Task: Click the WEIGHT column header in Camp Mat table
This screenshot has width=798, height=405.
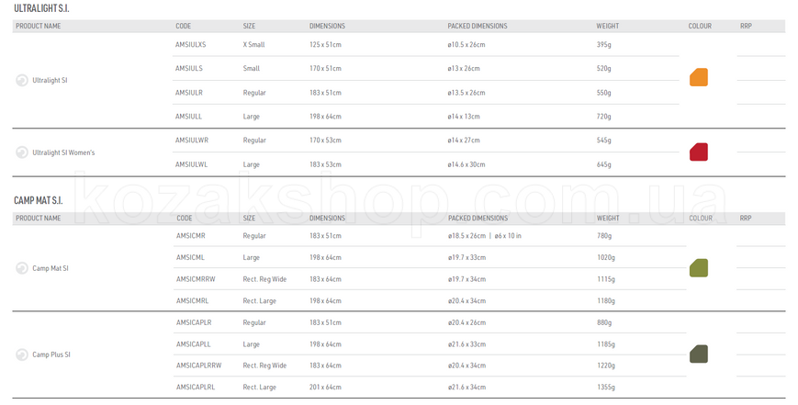Action: coord(608,219)
